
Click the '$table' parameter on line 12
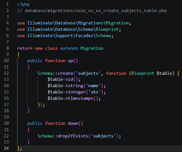(164, 73)
